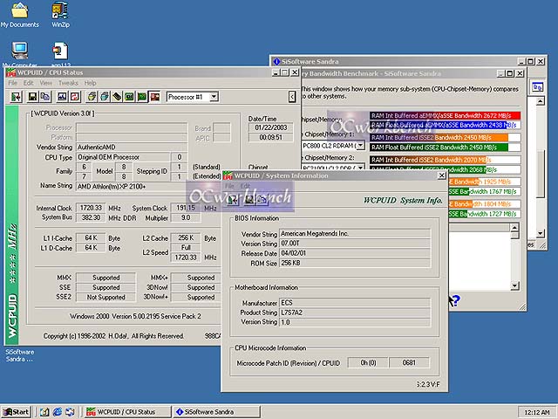Click the Internal Clock value 1720.33
The height and width of the screenshot is (419, 558).
click(91, 208)
